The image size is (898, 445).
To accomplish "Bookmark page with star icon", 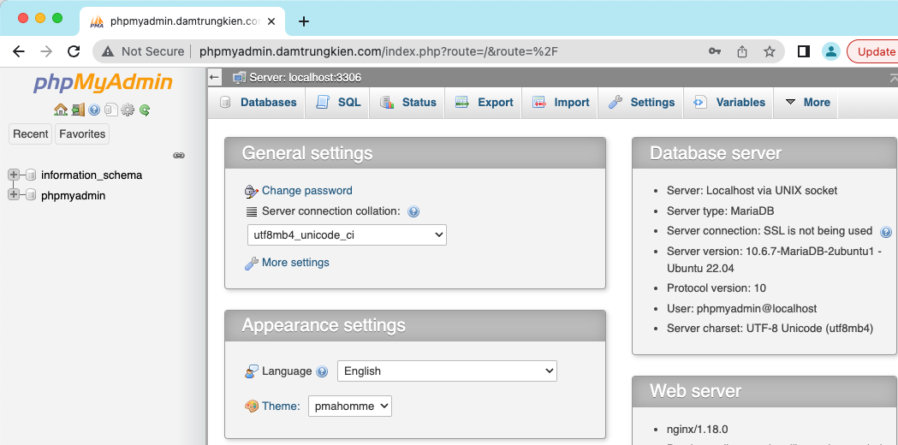I will click(x=770, y=51).
